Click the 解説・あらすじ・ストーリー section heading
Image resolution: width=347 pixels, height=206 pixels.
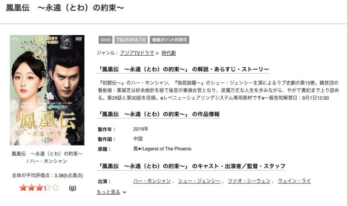[x=183, y=69]
